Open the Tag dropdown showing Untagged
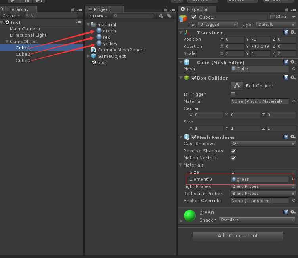Screen dimensions: 298x258 [x=218, y=25]
